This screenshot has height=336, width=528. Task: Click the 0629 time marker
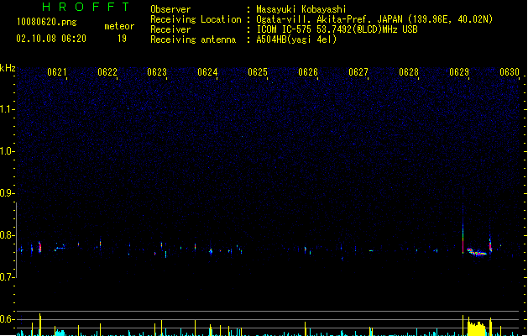(459, 72)
